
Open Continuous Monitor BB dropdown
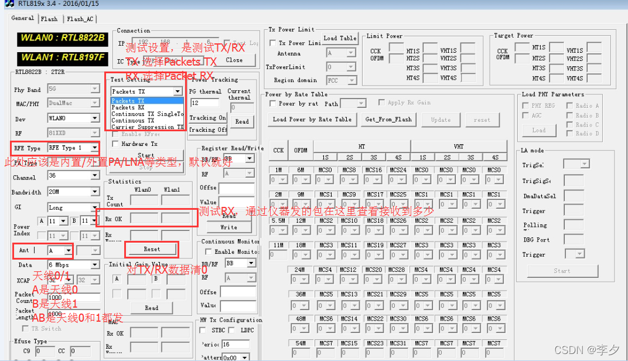coord(251,263)
